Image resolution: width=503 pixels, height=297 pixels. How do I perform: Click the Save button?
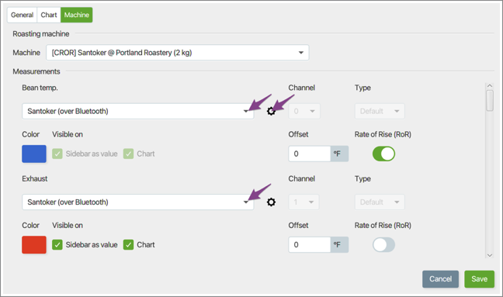coord(479,279)
